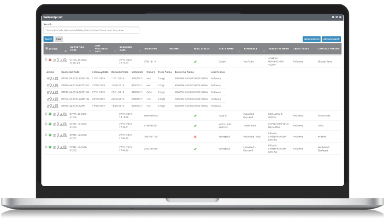Click the green status icon for DTPPL-14-2019-41211

(50, 135)
